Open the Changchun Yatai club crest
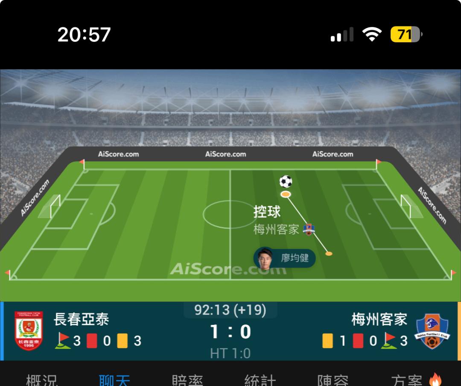 [29, 331]
